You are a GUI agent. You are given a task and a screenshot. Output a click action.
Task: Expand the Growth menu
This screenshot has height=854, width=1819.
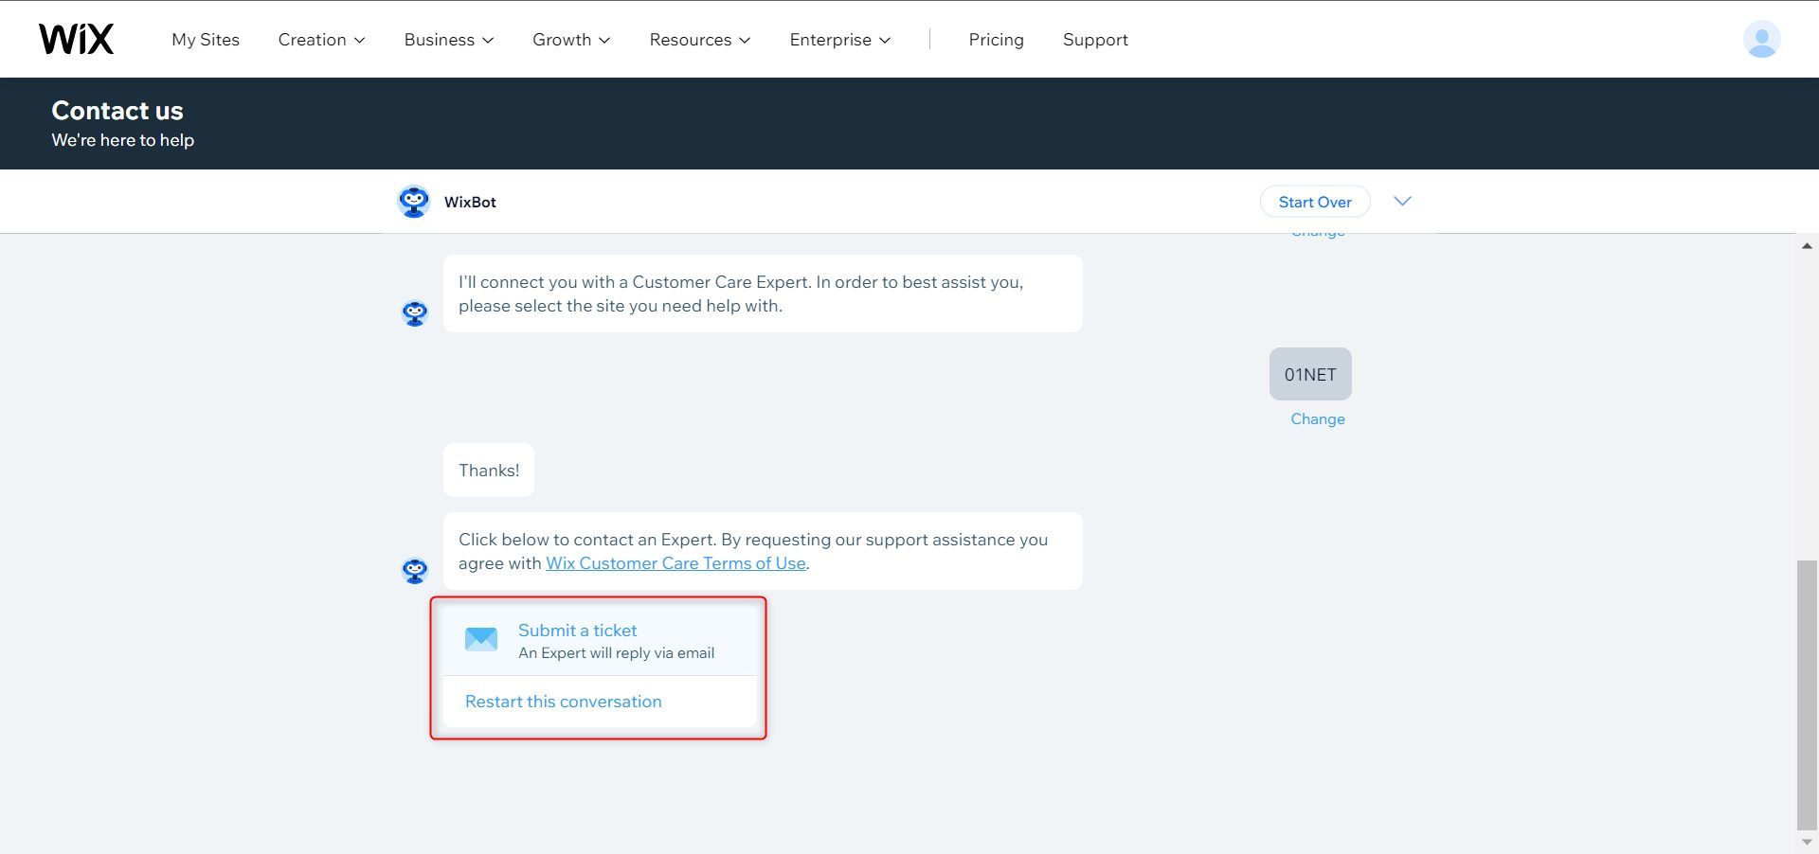571,40
